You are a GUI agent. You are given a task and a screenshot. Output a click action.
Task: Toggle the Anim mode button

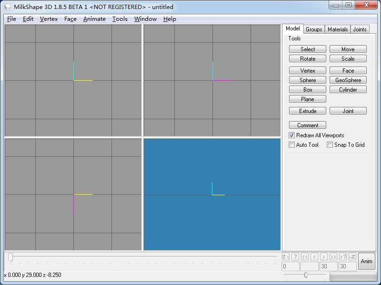coord(366,261)
